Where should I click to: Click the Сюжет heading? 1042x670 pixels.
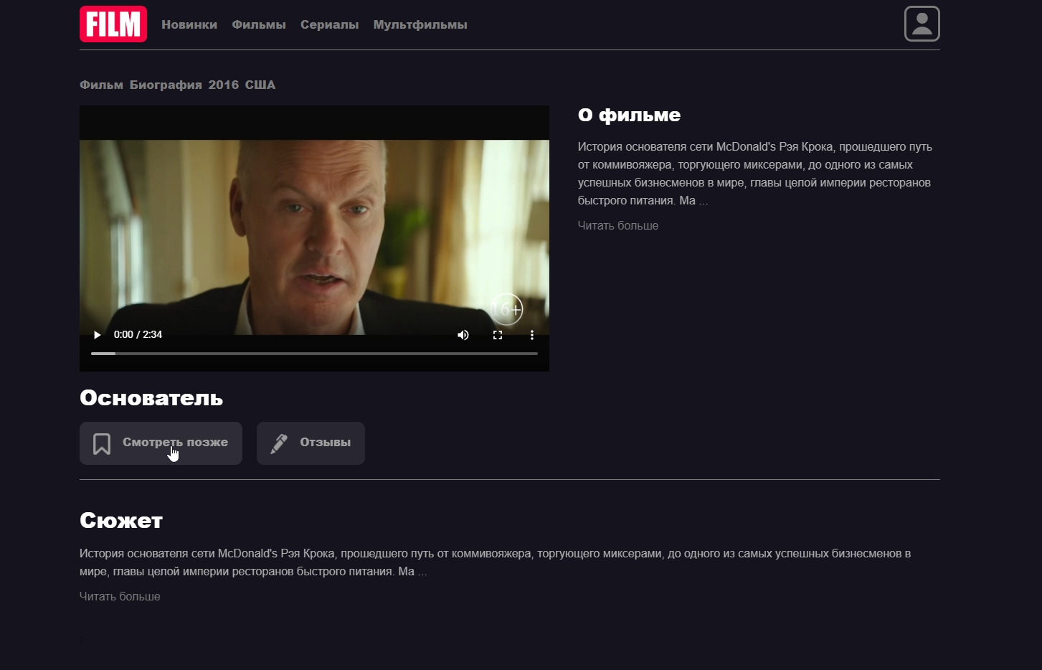(121, 520)
